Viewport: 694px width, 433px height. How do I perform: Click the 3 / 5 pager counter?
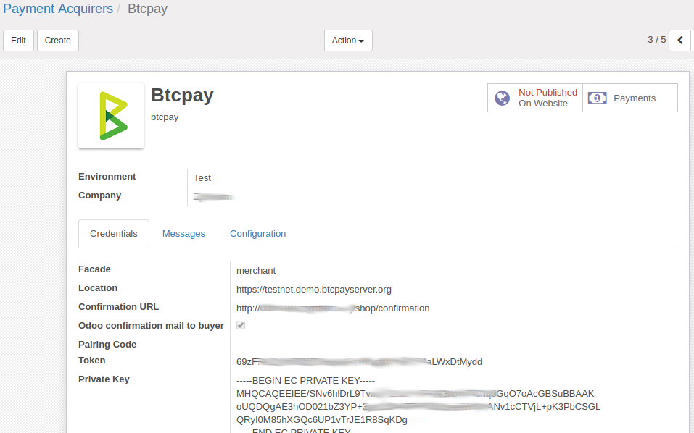click(x=657, y=40)
